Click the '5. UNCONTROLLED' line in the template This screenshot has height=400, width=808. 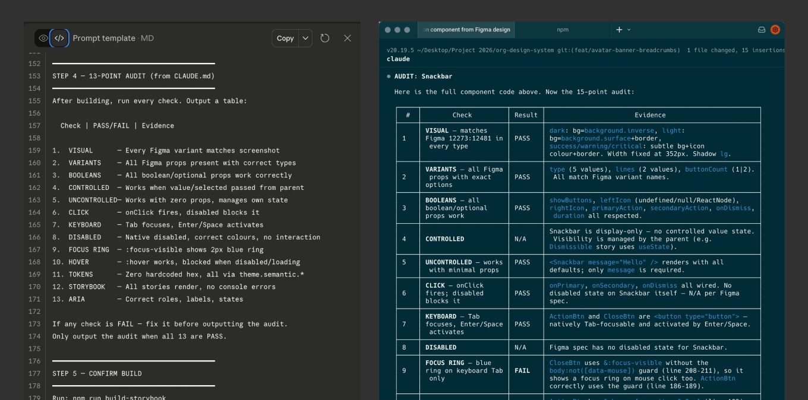pyautogui.click(x=170, y=201)
